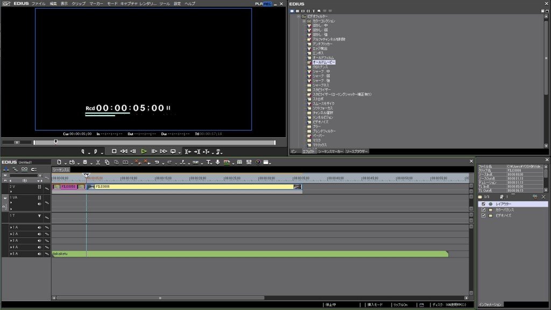The height and width of the screenshot is (310, 551).
Task: Expand the Color Correction folder
Action: pos(304,21)
